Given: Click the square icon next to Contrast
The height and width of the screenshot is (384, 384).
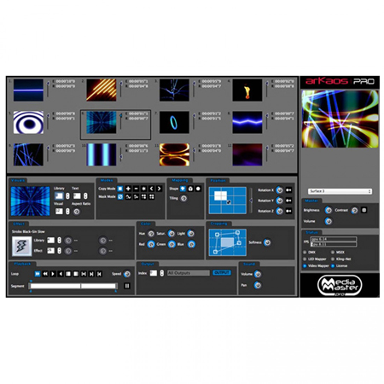Looking at the screenshot, I should (364, 210).
